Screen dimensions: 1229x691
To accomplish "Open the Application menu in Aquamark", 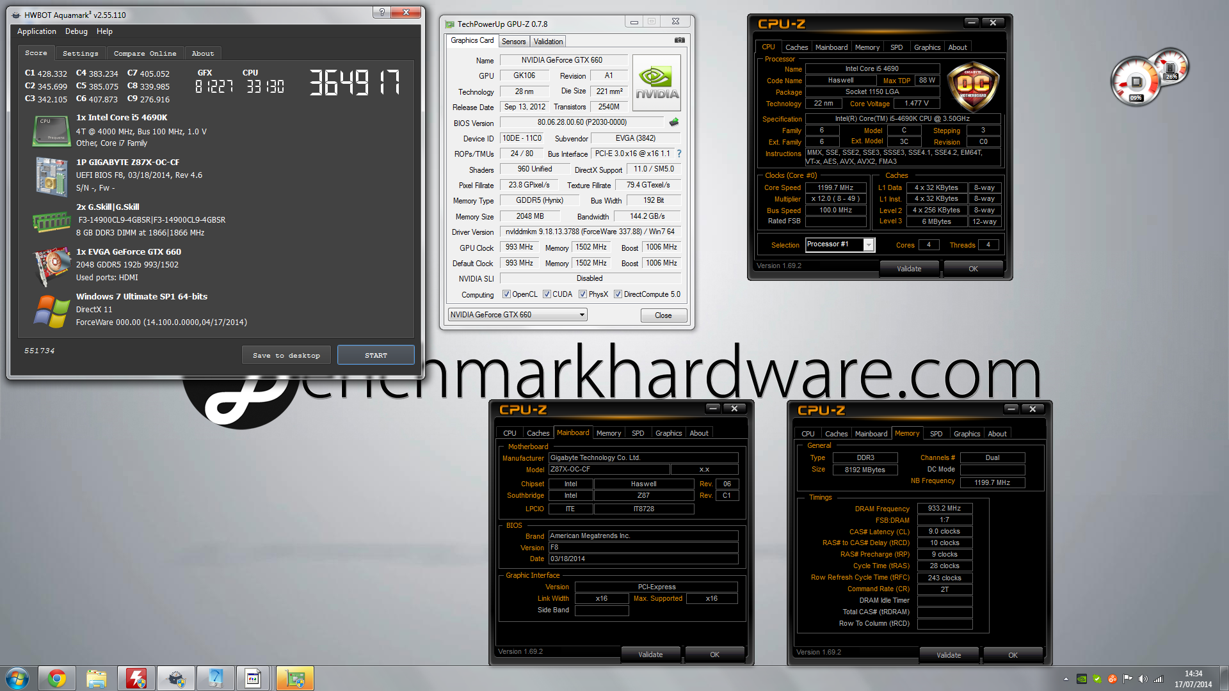I will (x=36, y=31).
